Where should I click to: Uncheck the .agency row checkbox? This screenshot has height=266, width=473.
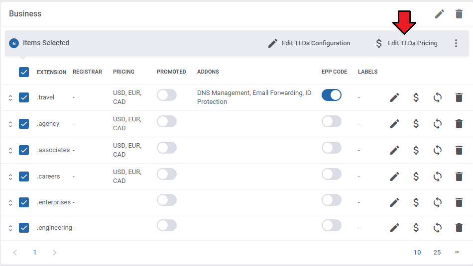24,124
